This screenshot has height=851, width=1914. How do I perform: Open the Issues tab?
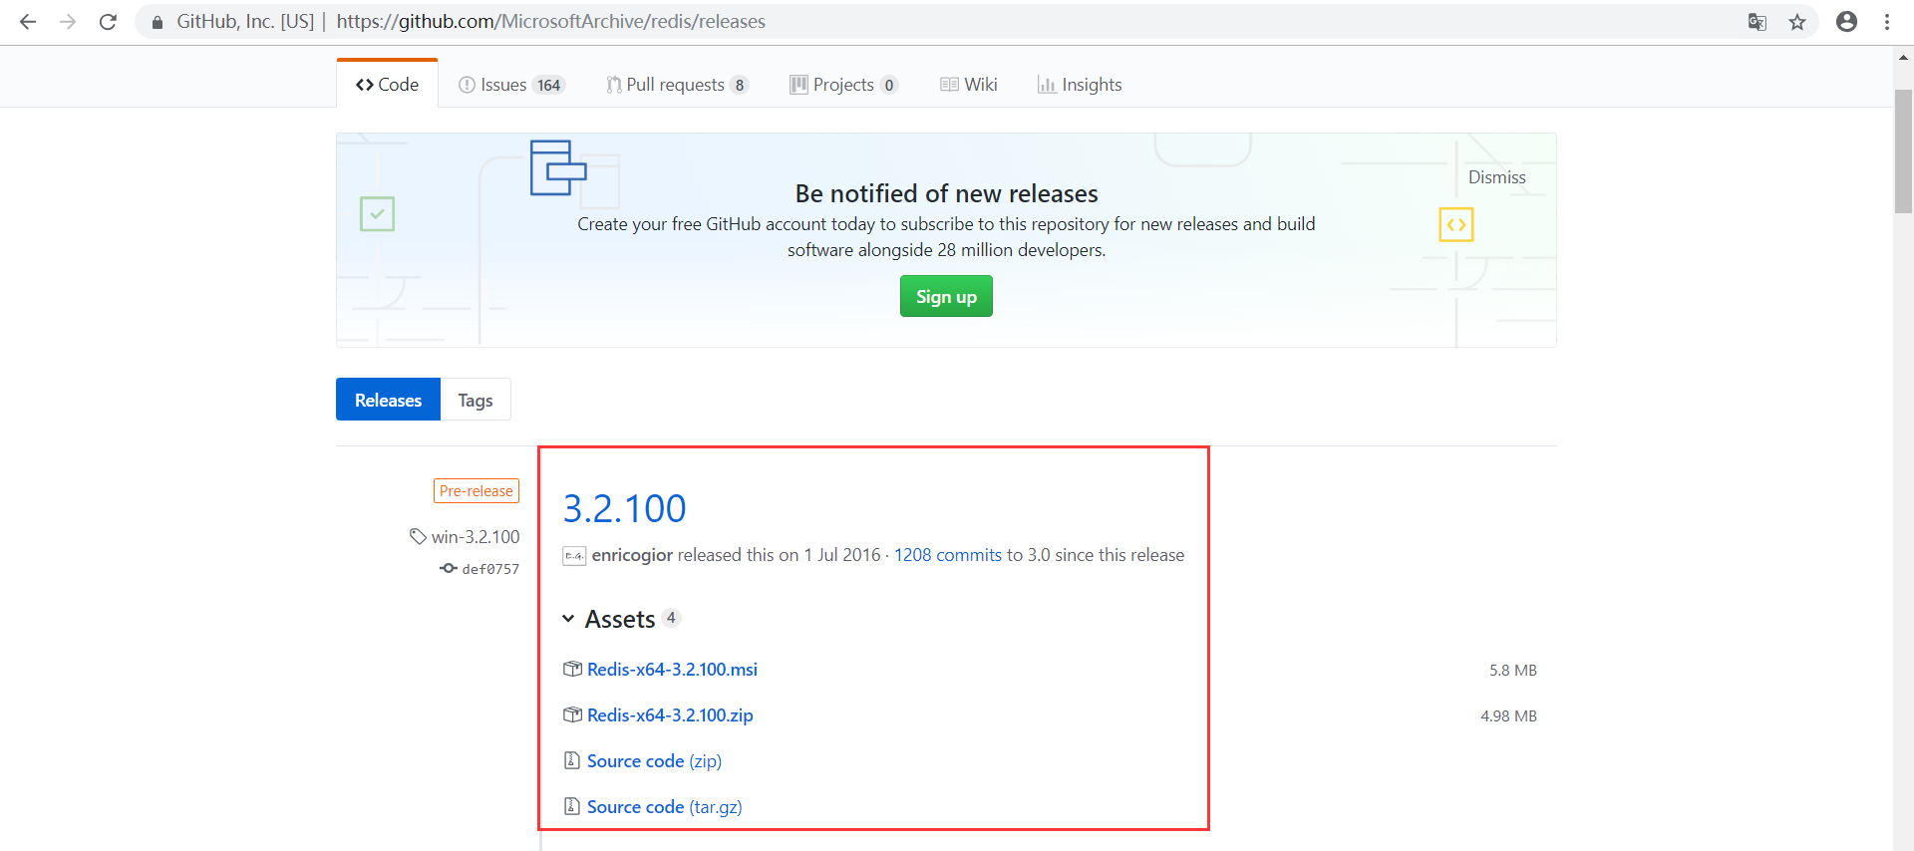click(511, 85)
